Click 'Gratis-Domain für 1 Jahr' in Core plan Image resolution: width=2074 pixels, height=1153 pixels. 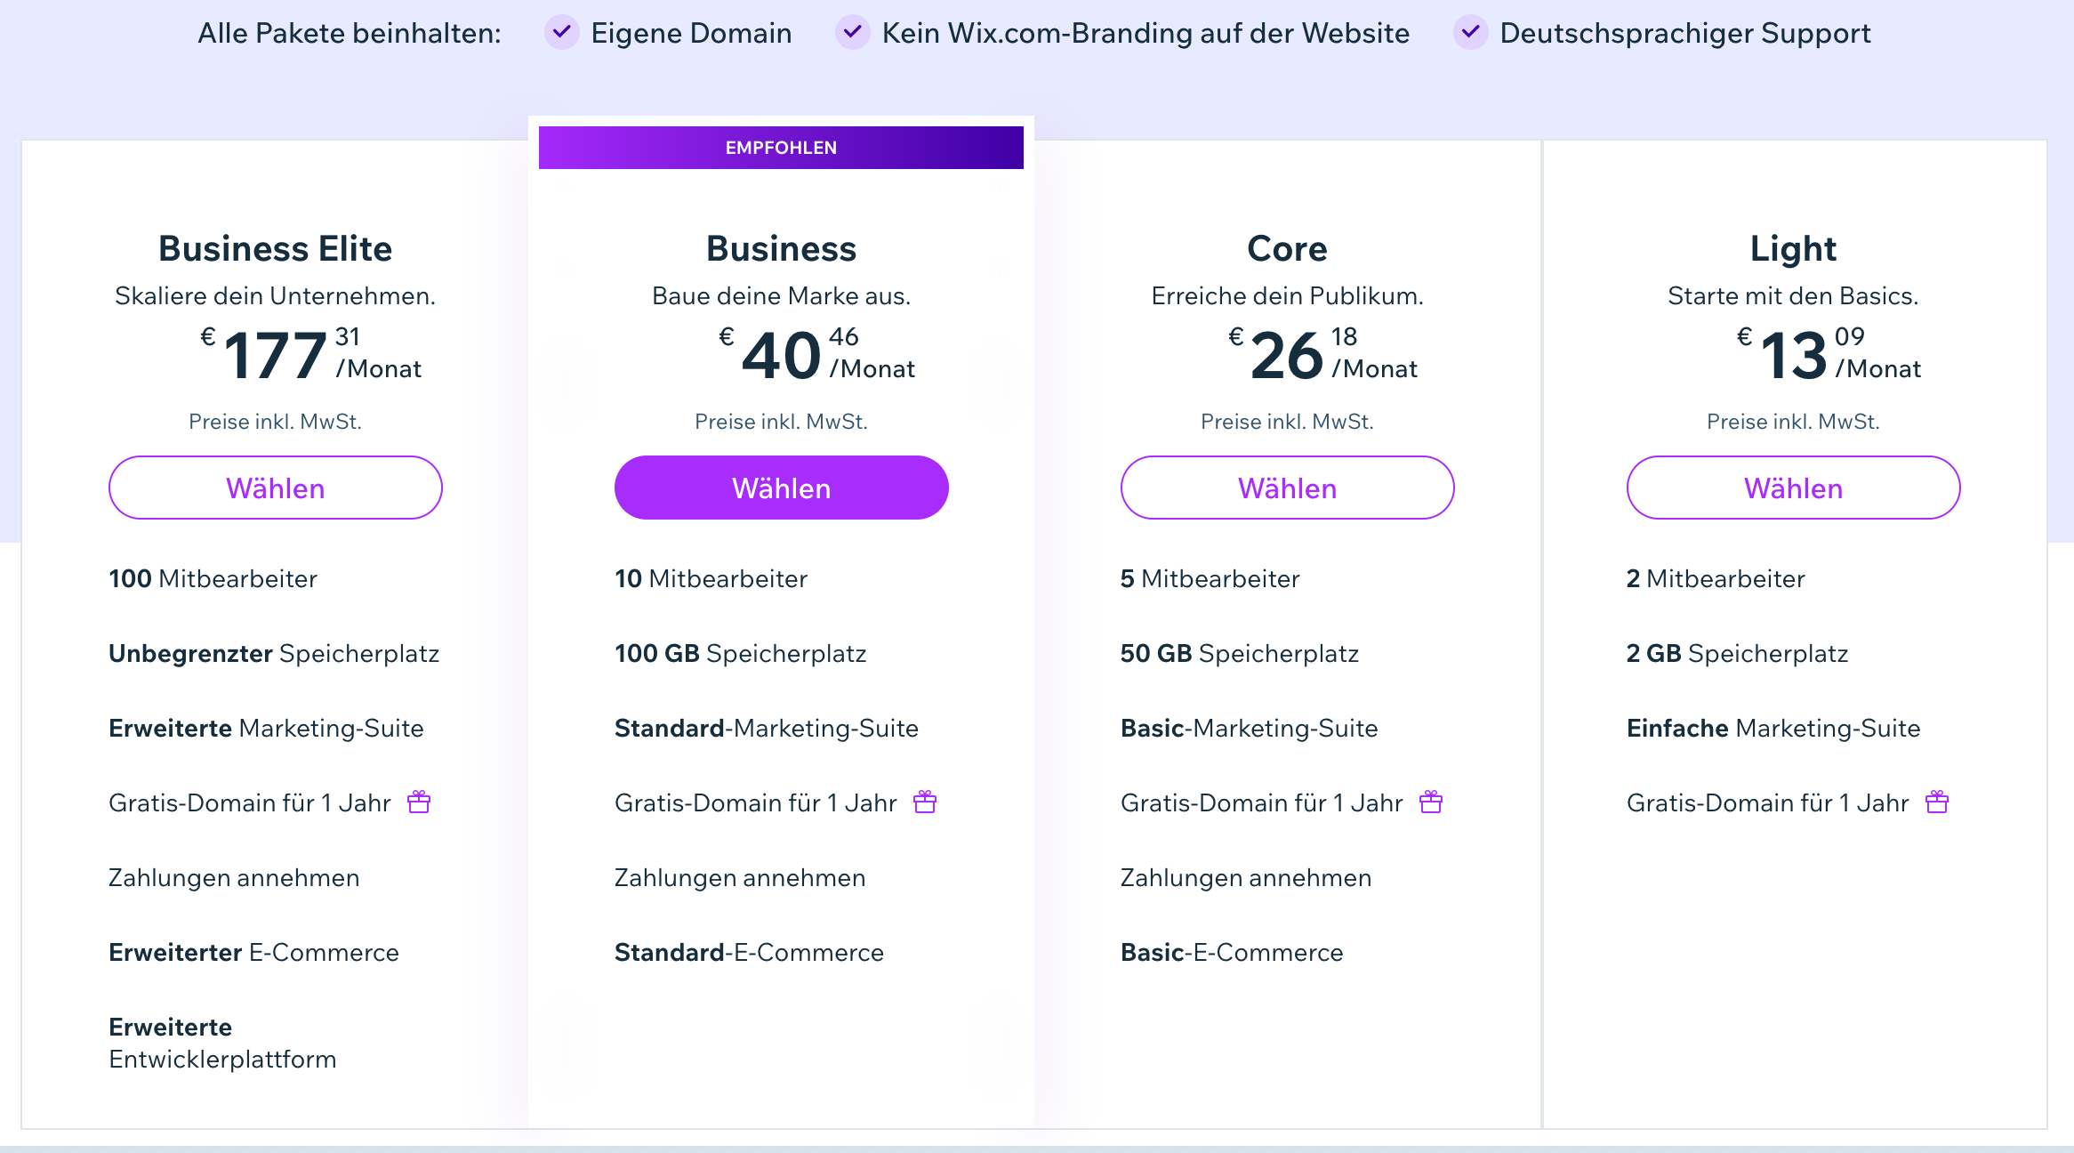pos(1262,802)
